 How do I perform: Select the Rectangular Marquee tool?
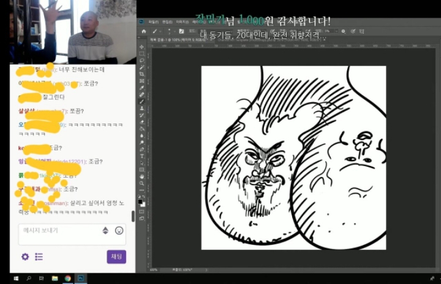[141, 54]
